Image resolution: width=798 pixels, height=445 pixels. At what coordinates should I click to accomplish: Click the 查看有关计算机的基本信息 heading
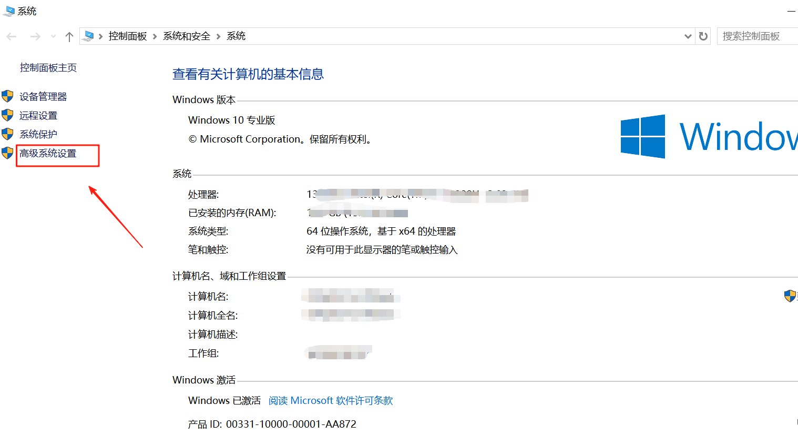click(248, 74)
